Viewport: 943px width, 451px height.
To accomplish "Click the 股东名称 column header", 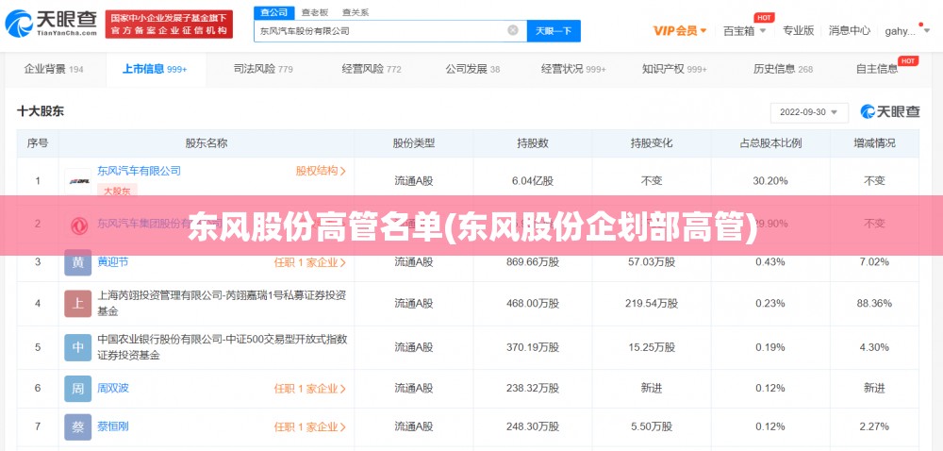I will coord(207,143).
